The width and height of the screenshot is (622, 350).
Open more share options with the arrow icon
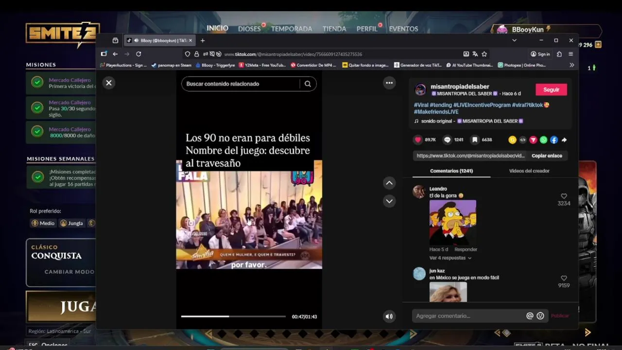coord(564,140)
